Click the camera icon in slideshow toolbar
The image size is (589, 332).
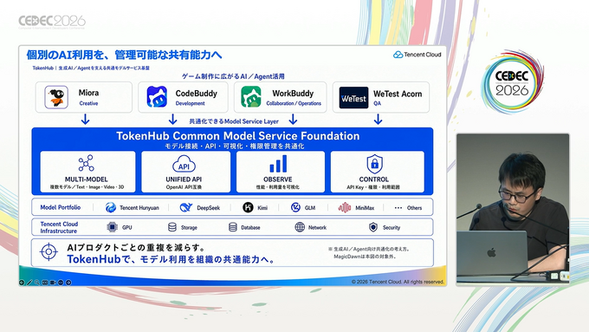(53, 283)
